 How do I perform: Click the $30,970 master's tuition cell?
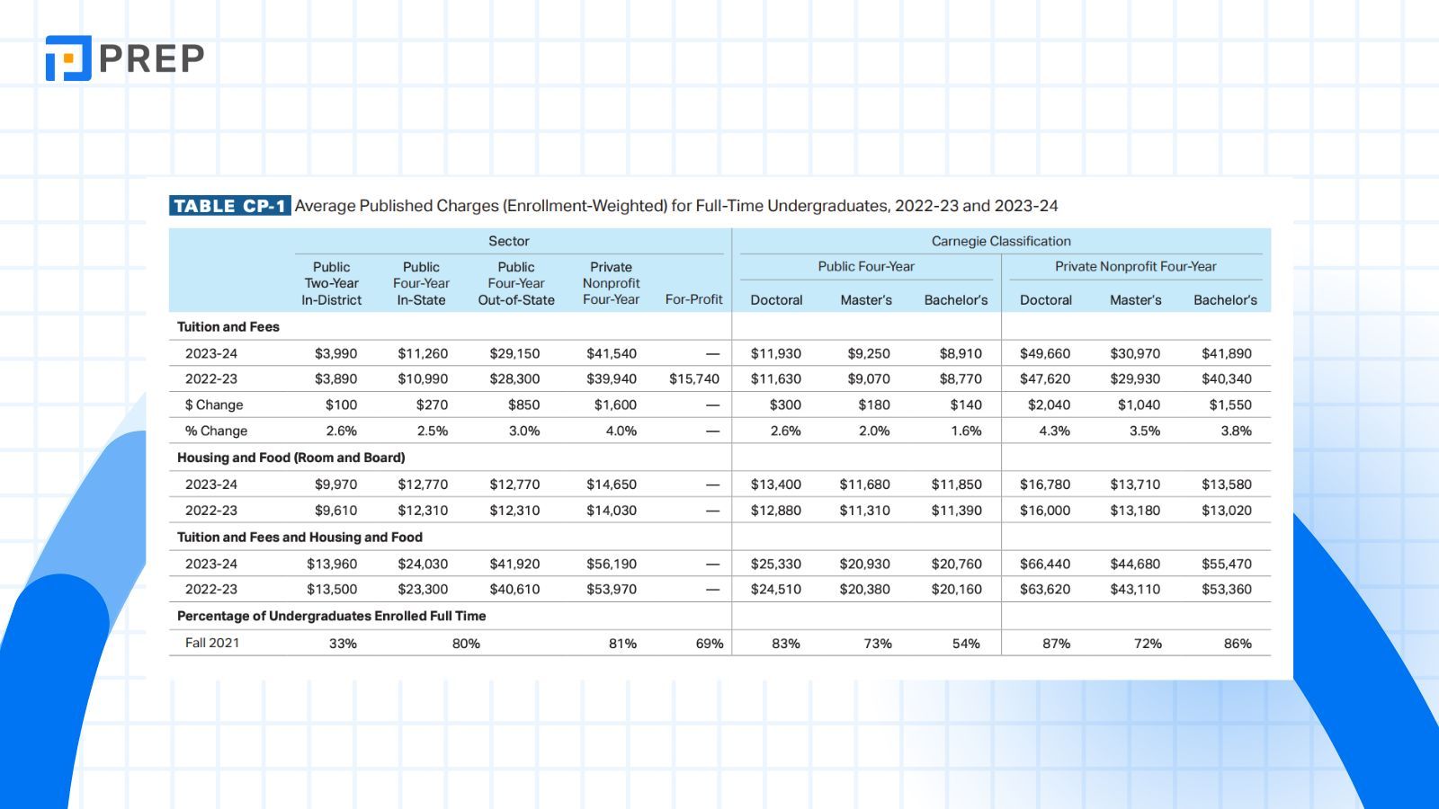pos(1135,353)
